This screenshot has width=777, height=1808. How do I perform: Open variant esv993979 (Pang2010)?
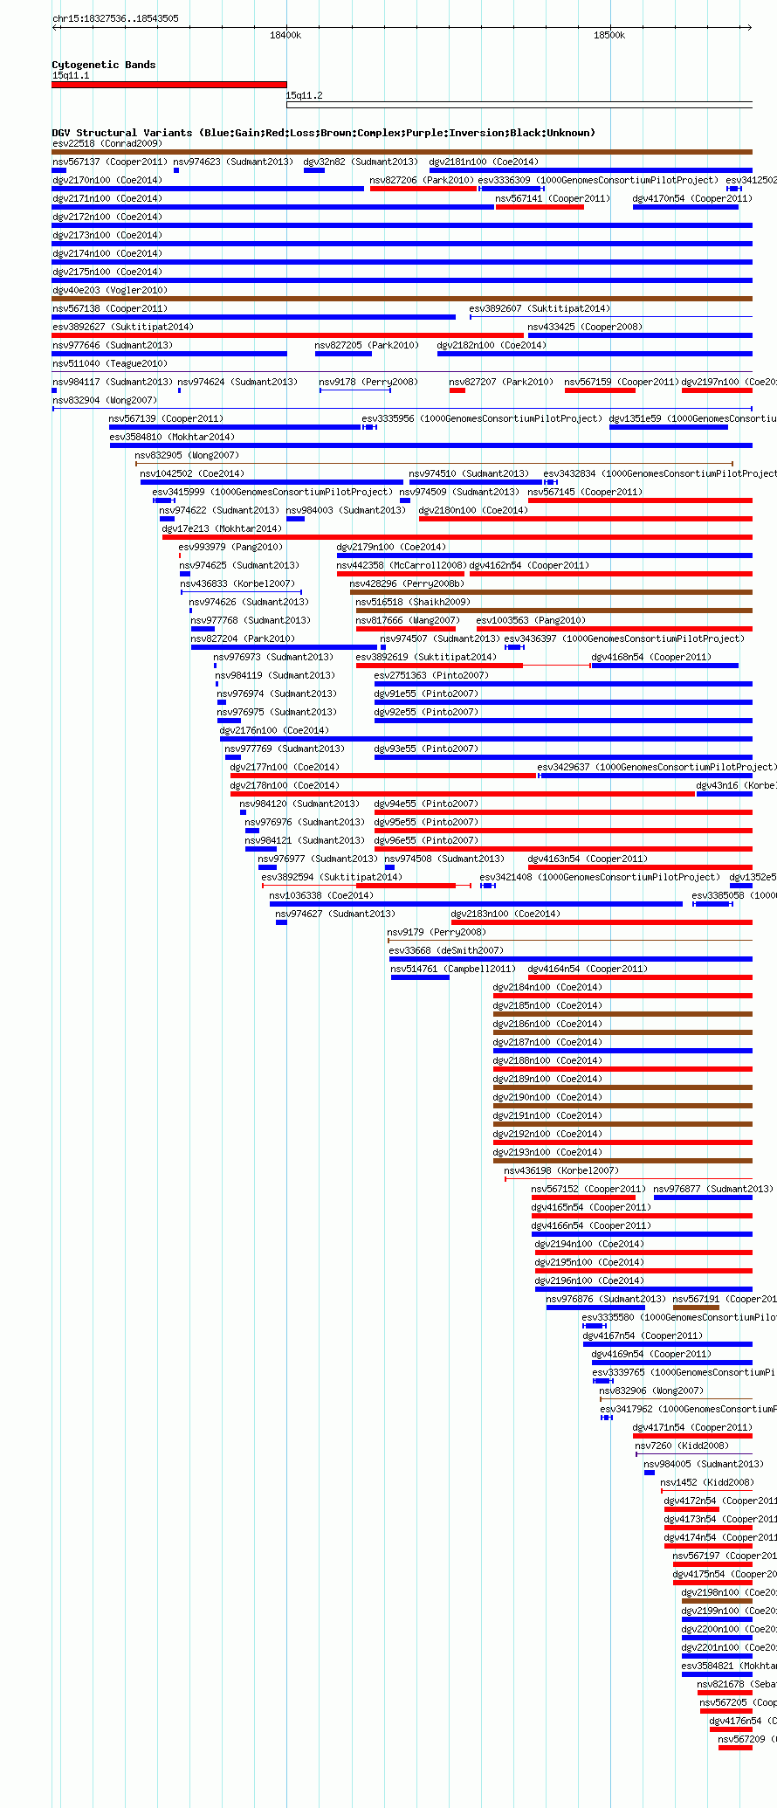(x=231, y=547)
